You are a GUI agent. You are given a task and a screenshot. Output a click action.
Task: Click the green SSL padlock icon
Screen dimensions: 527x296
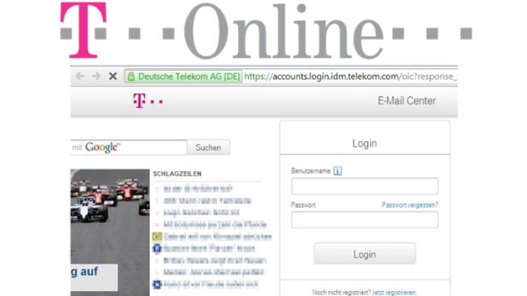(x=131, y=76)
